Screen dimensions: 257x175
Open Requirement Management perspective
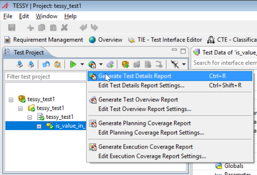coord(44,40)
